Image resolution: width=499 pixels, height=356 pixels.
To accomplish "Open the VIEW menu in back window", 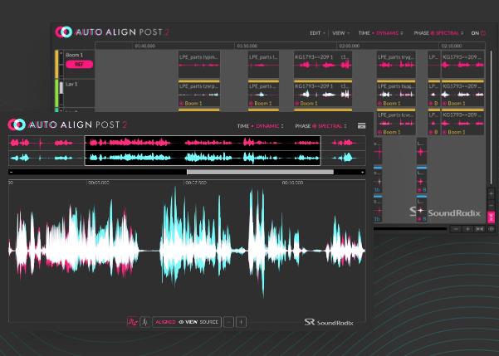I will (340, 33).
